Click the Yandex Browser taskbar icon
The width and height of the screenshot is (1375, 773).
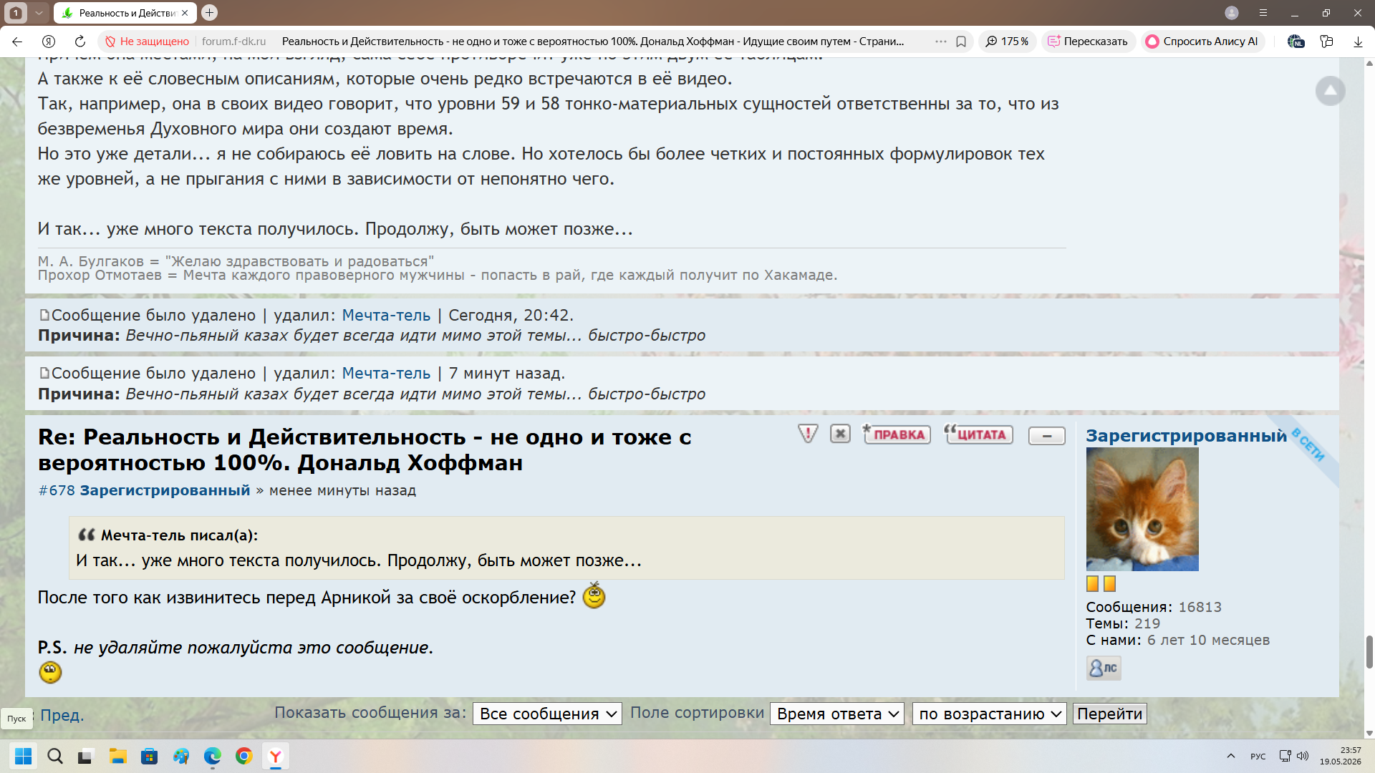pos(275,756)
